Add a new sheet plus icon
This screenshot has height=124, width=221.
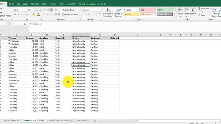pyautogui.click(x=94, y=121)
